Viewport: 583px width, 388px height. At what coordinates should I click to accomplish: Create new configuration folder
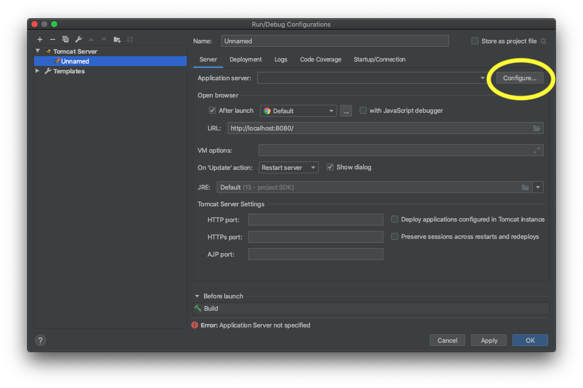point(117,39)
